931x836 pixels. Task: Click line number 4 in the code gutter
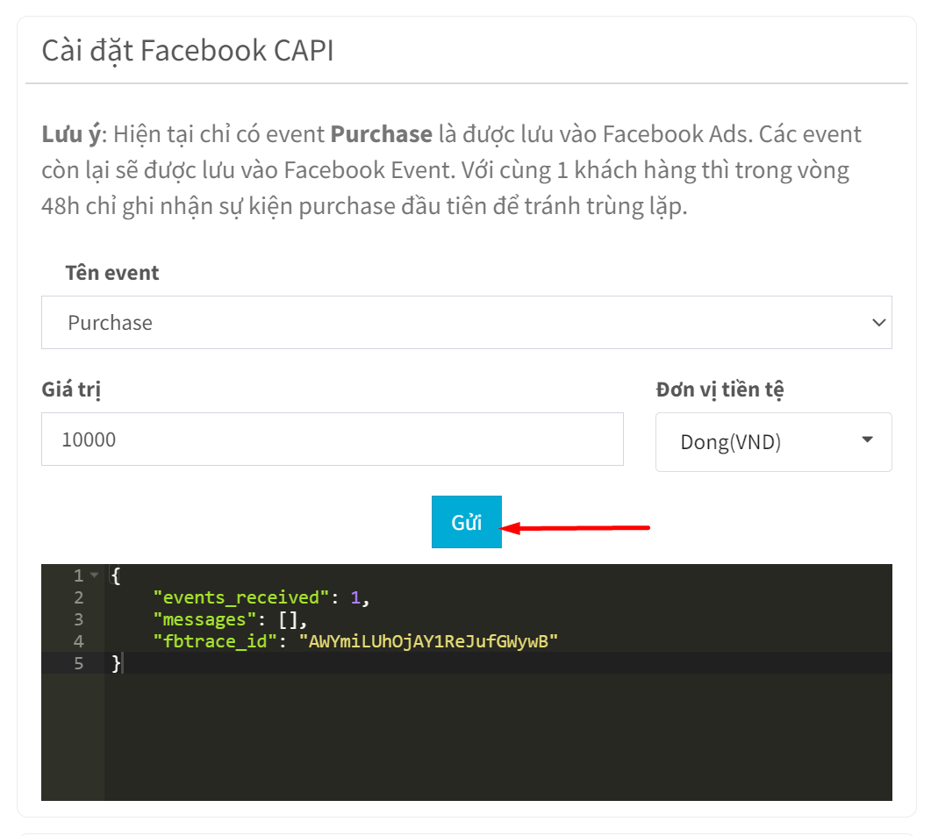coord(79,641)
